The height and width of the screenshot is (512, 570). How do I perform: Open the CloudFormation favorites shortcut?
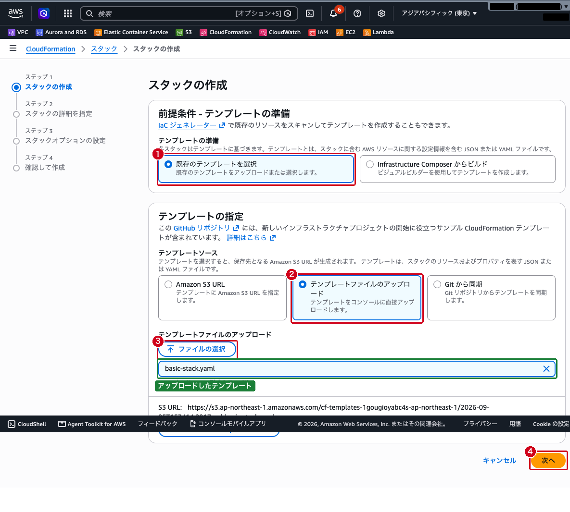[226, 32]
